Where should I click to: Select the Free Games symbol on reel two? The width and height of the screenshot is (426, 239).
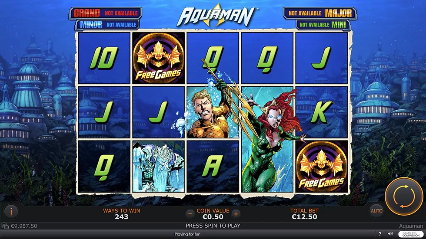pos(158,58)
